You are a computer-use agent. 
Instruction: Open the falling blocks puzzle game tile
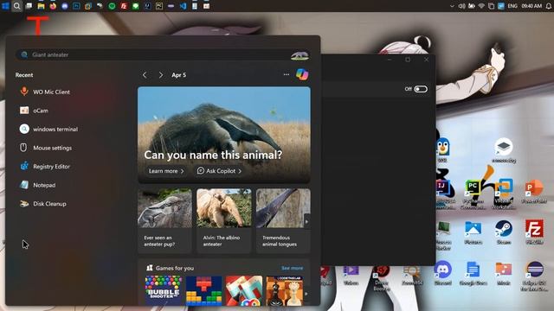coord(204,290)
